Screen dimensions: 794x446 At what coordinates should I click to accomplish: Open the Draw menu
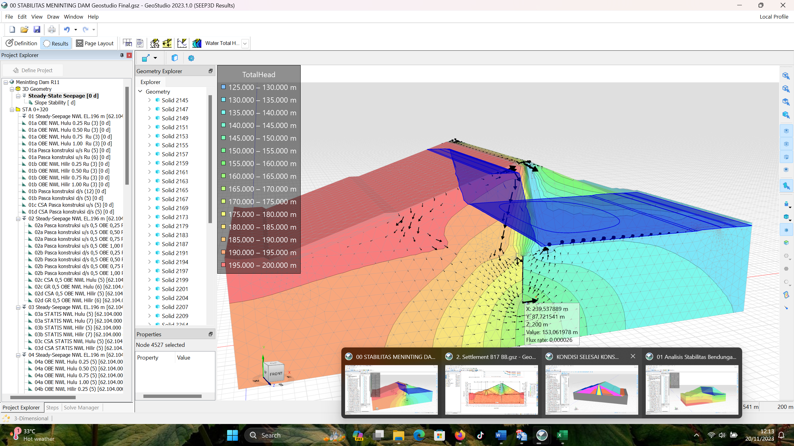point(53,17)
